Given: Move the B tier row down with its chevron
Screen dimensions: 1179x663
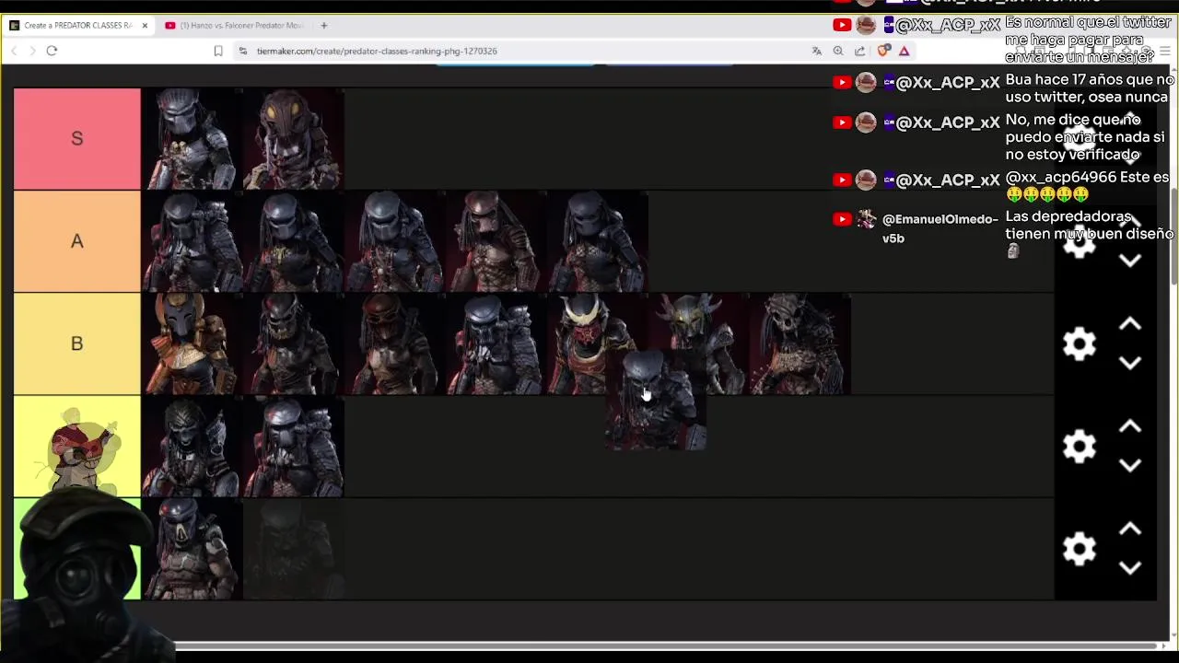Looking at the screenshot, I should click(1130, 364).
